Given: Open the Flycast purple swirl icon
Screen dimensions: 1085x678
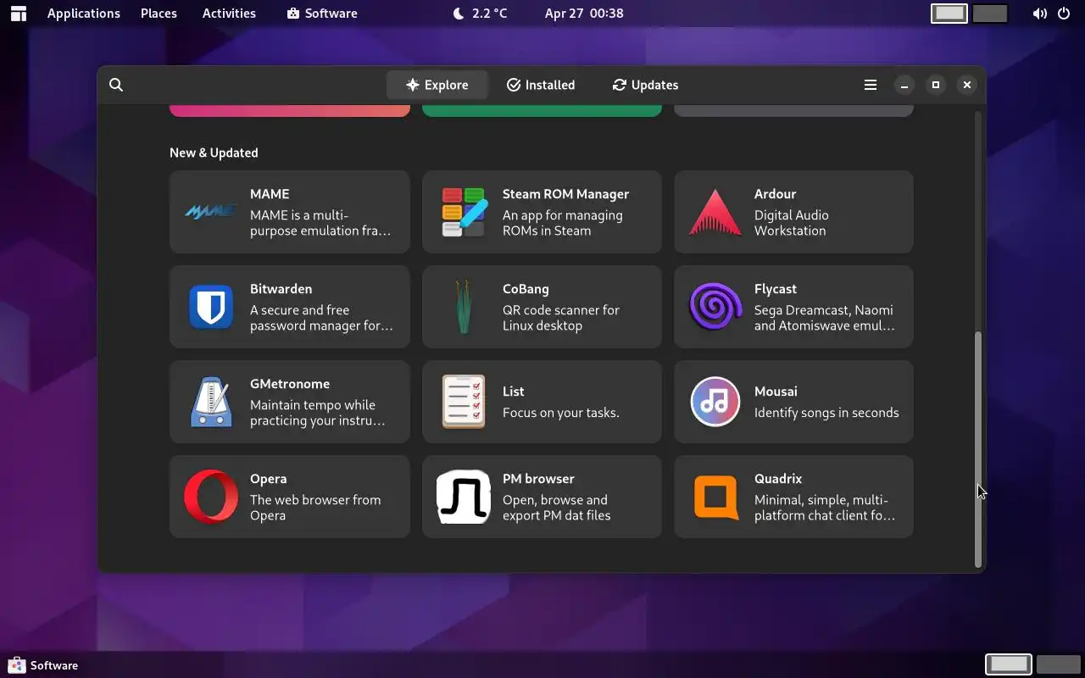Looking at the screenshot, I should pyautogui.click(x=715, y=307).
